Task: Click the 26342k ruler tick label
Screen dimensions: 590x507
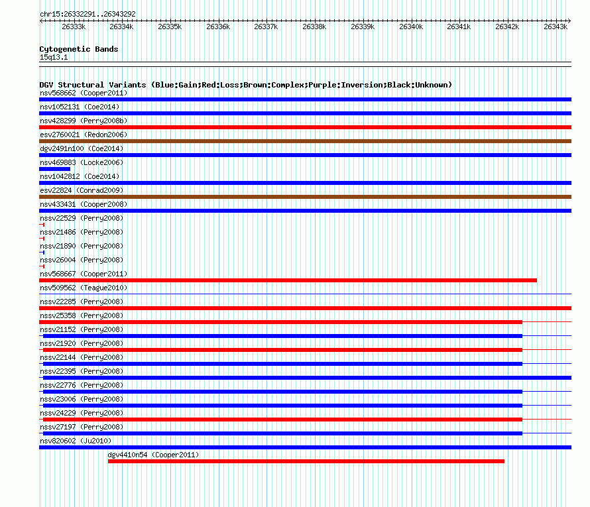Action: [507, 27]
